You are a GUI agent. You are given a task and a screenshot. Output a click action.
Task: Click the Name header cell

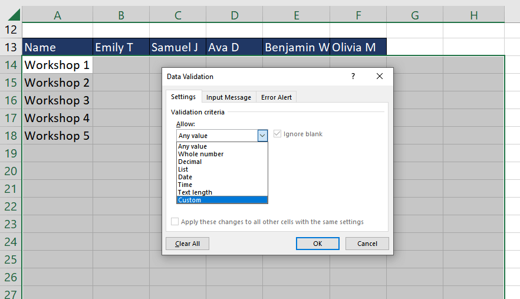click(57, 47)
